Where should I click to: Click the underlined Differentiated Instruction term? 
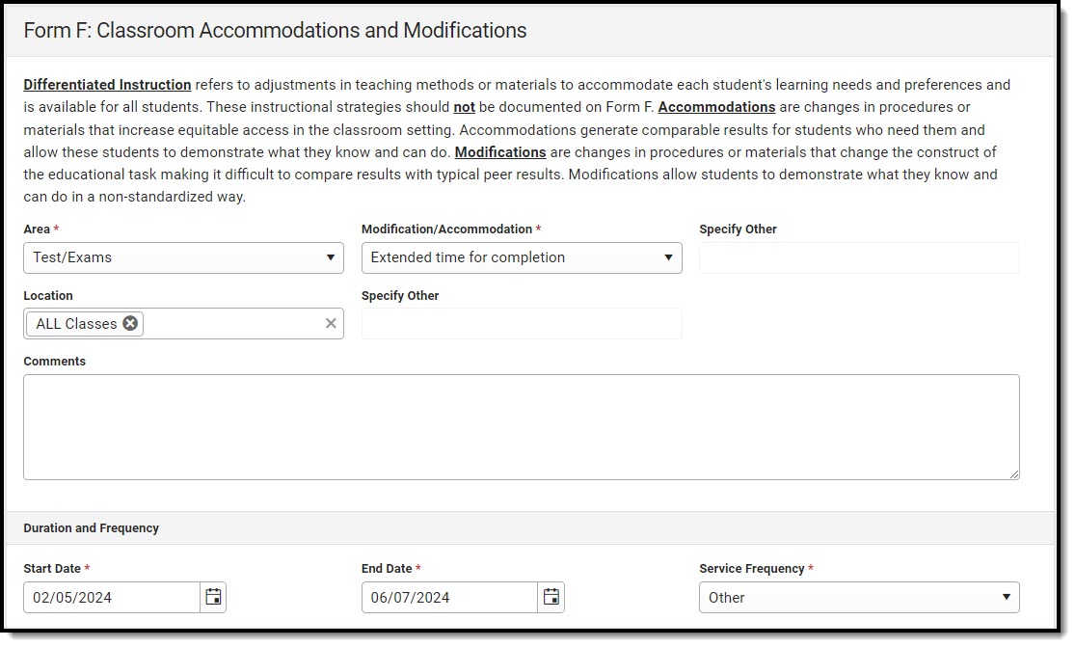pyautogui.click(x=107, y=85)
